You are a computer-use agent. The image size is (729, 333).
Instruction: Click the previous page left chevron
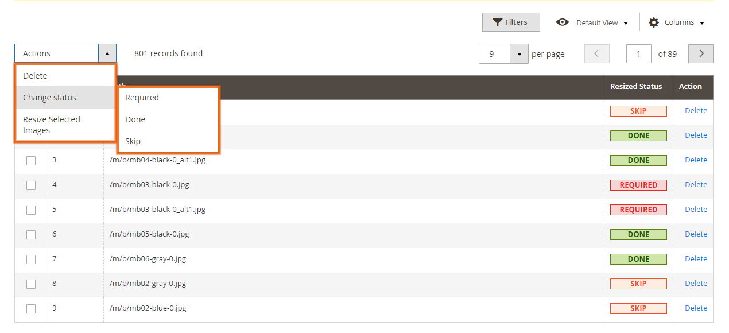point(597,53)
